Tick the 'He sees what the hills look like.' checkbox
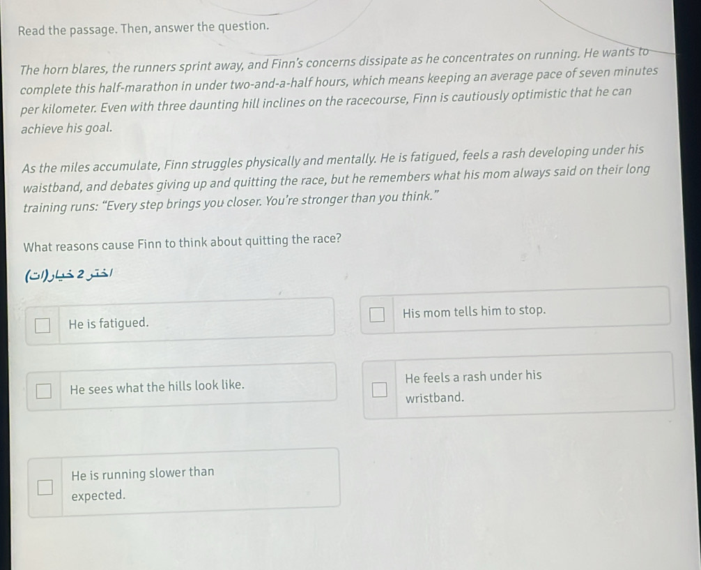701x570 pixels. (x=43, y=391)
